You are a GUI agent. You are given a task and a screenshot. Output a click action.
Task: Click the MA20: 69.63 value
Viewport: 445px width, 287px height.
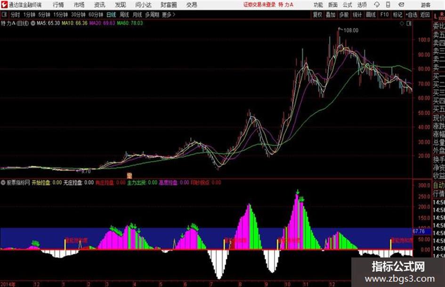[x=102, y=23]
